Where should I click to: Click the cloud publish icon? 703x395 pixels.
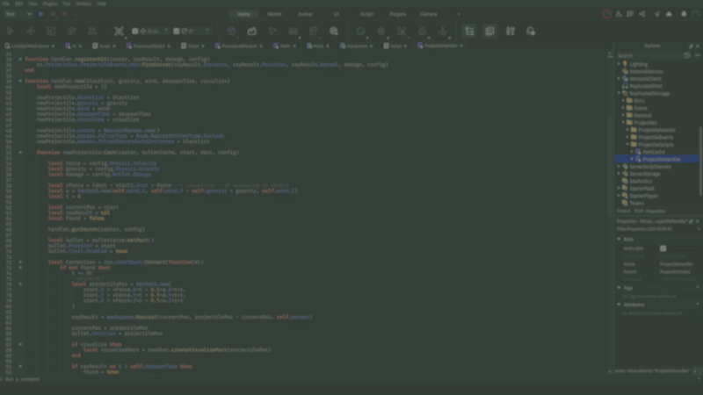tap(669, 14)
